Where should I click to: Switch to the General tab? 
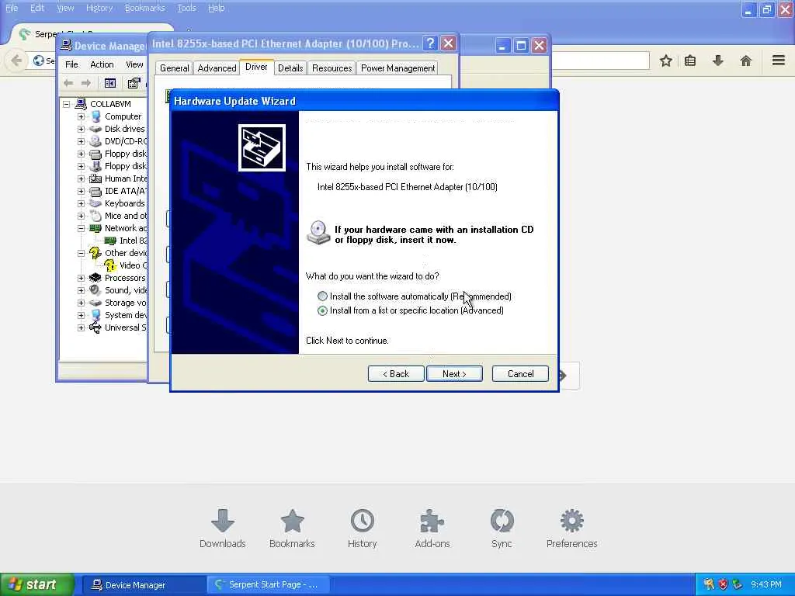point(175,68)
